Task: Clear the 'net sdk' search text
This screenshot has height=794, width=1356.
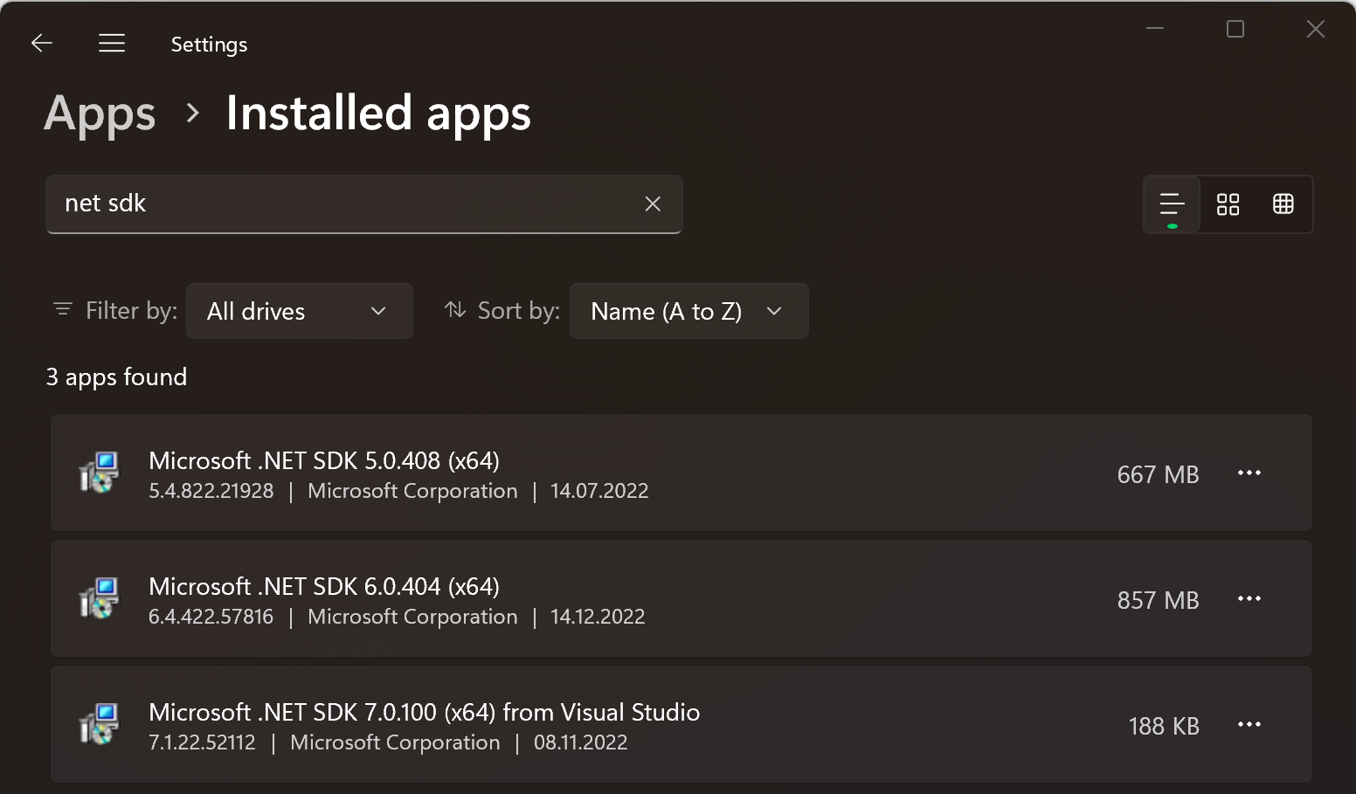Action: [x=652, y=204]
